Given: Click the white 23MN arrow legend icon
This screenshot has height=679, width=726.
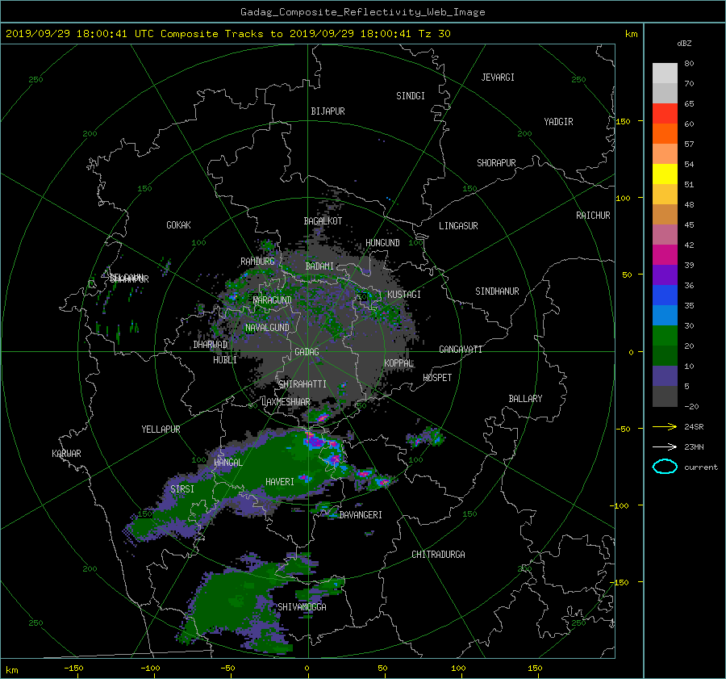Looking at the screenshot, I should click(665, 446).
